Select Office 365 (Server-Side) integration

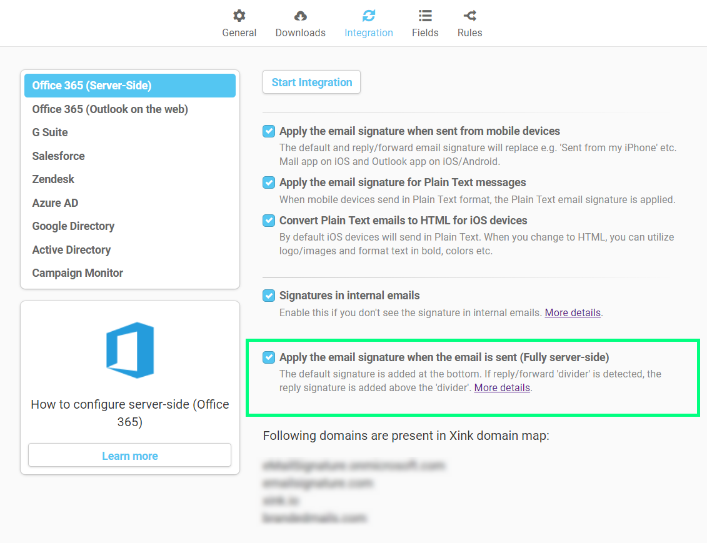click(x=130, y=86)
